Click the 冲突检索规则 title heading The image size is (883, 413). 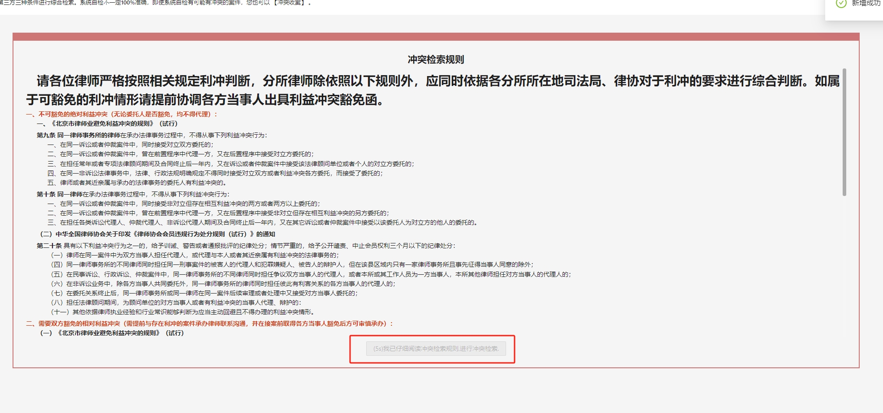tap(436, 60)
